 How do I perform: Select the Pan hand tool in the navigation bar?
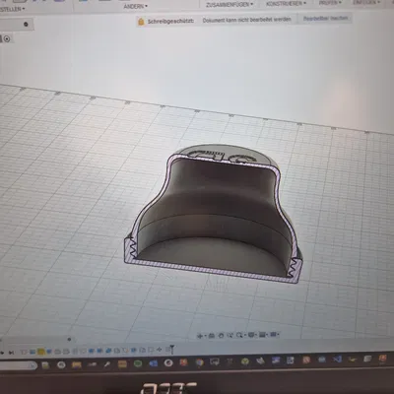click(x=221, y=335)
